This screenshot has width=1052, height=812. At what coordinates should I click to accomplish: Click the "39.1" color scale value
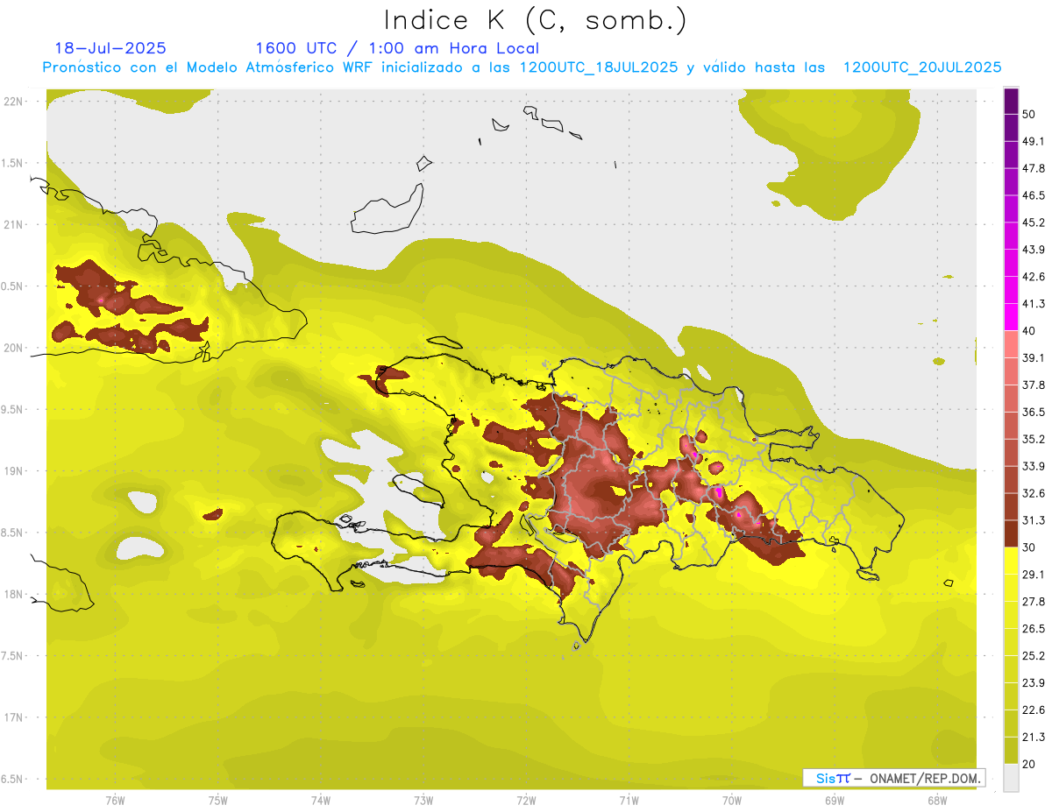[1034, 357]
